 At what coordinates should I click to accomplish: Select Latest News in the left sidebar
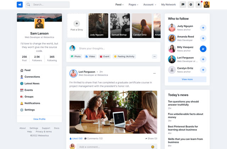click(x=32, y=83)
